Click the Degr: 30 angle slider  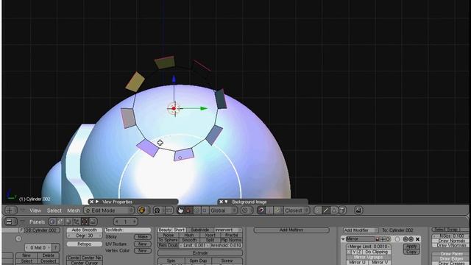click(85, 236)
